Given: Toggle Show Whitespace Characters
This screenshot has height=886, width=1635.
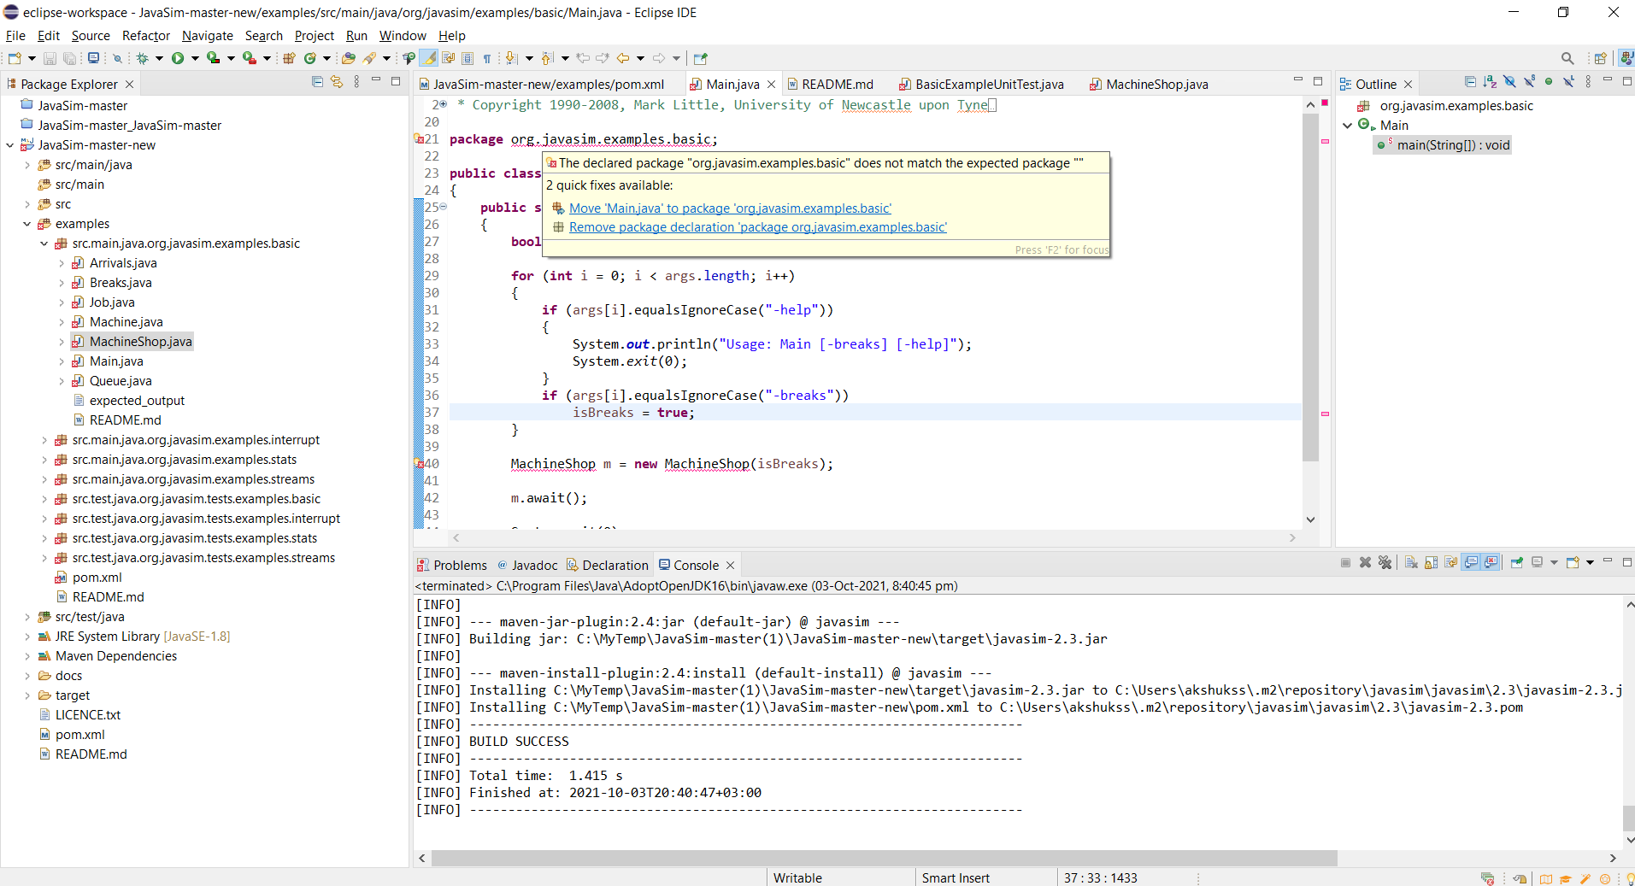Looking at the screenshot, I should tap(486, 58).
